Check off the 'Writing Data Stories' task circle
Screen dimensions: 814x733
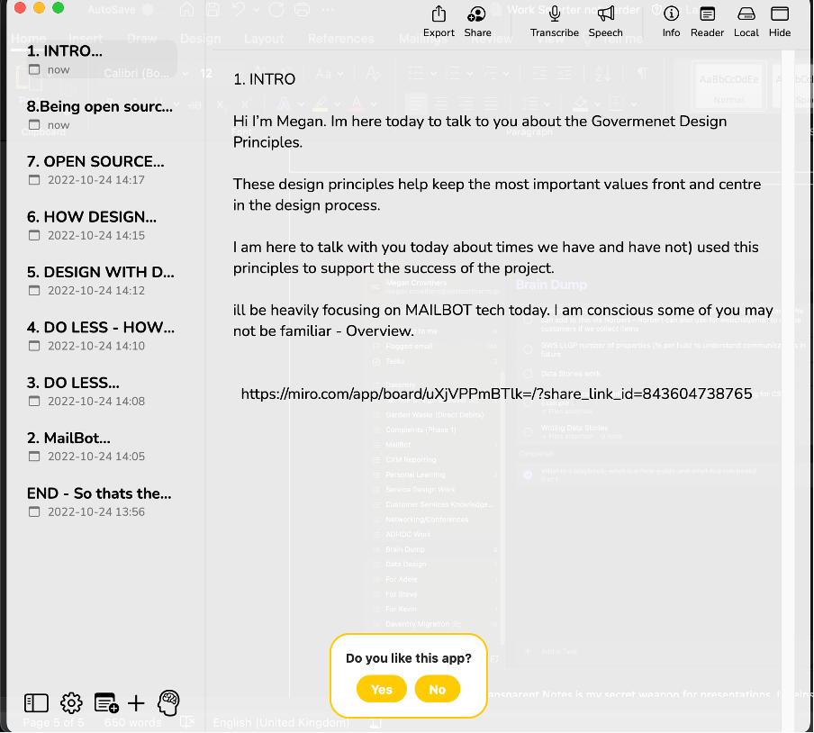528,432
